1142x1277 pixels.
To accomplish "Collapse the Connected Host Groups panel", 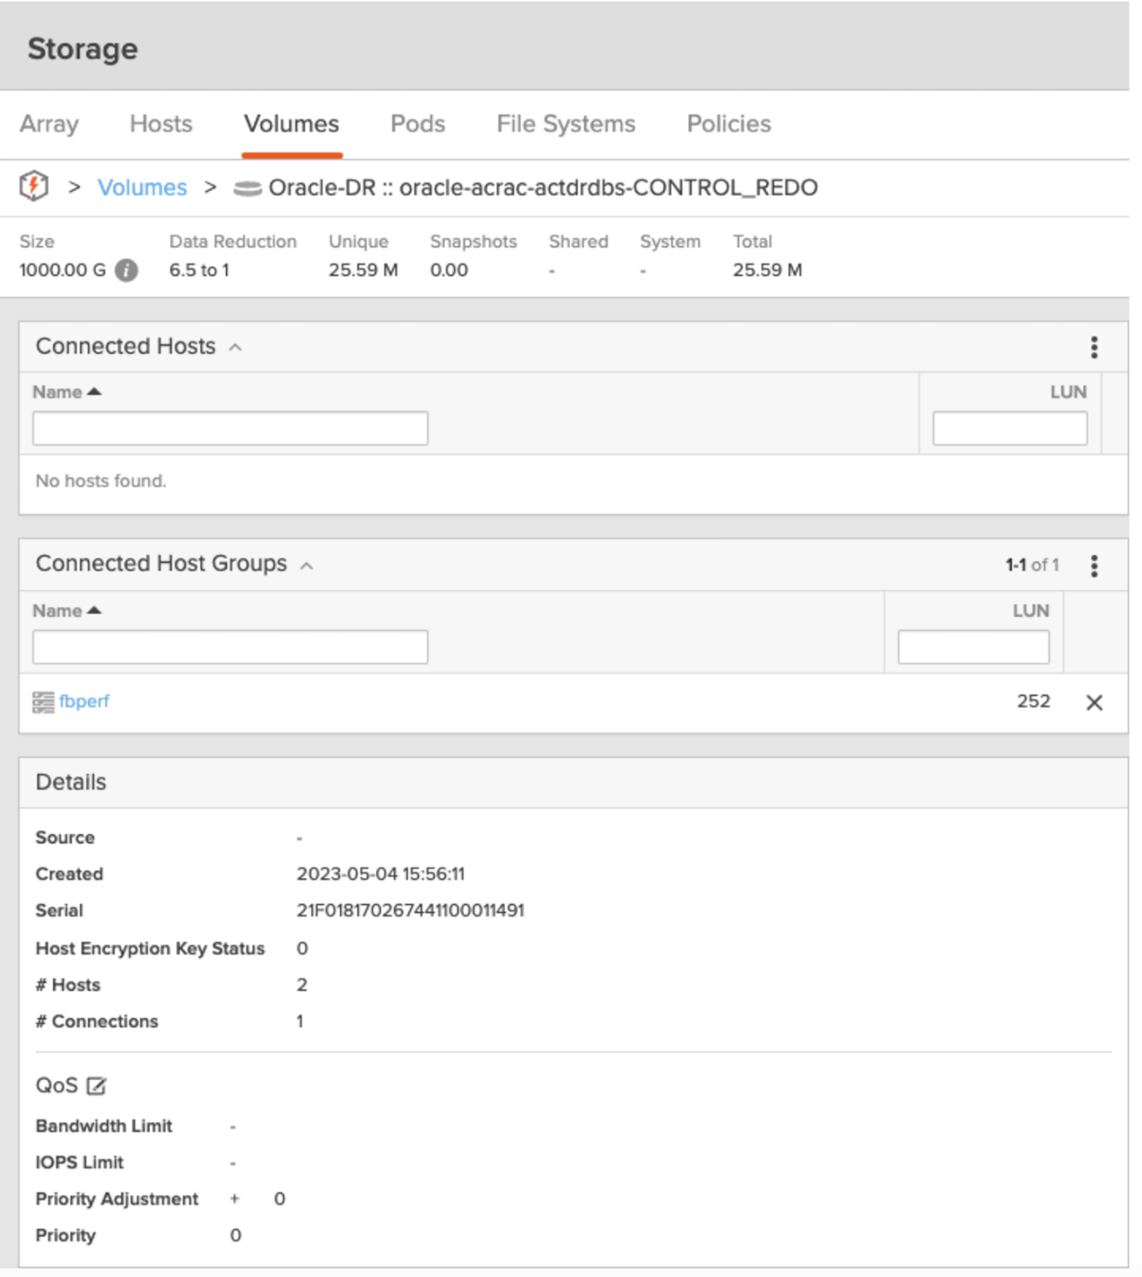I will point(307,565).
